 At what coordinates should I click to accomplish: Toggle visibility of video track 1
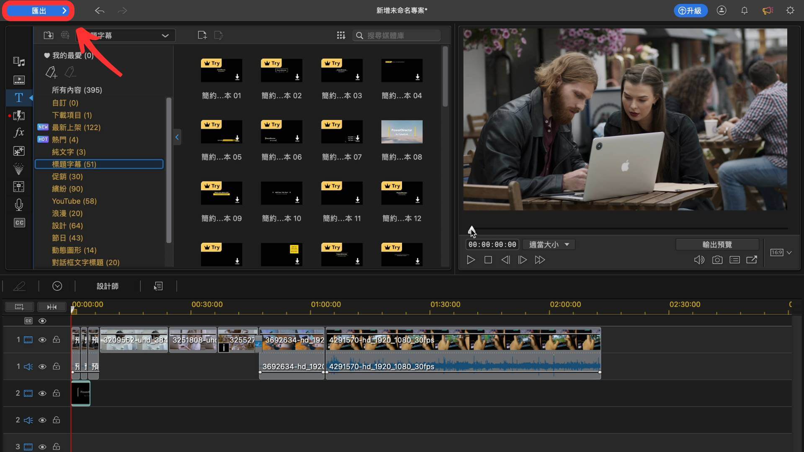pyautogui.click(x=42, y=340)
